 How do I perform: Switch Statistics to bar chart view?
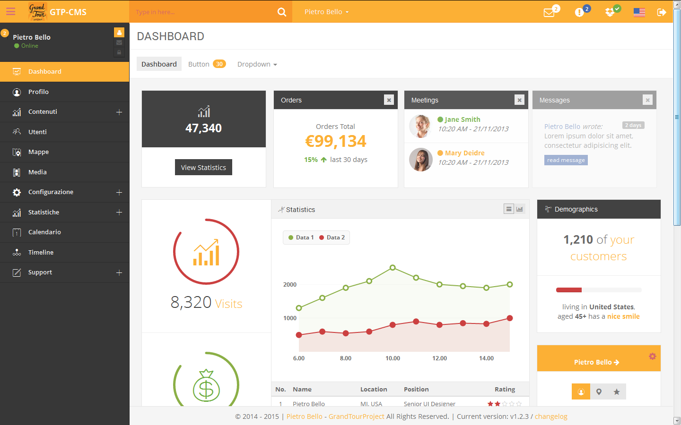tap(520, 209)
